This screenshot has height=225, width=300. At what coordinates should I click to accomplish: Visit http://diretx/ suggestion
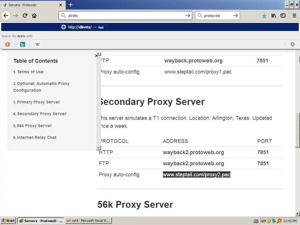click(150, 27)
